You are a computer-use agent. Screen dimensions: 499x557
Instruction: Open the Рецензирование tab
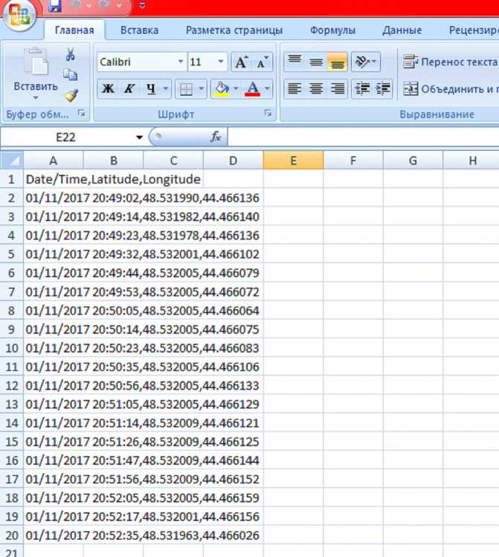point(474,30)
